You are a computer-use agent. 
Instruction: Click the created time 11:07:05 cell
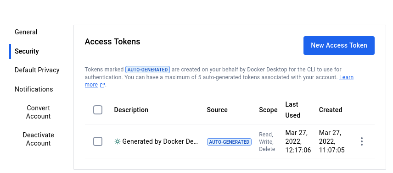331,141
